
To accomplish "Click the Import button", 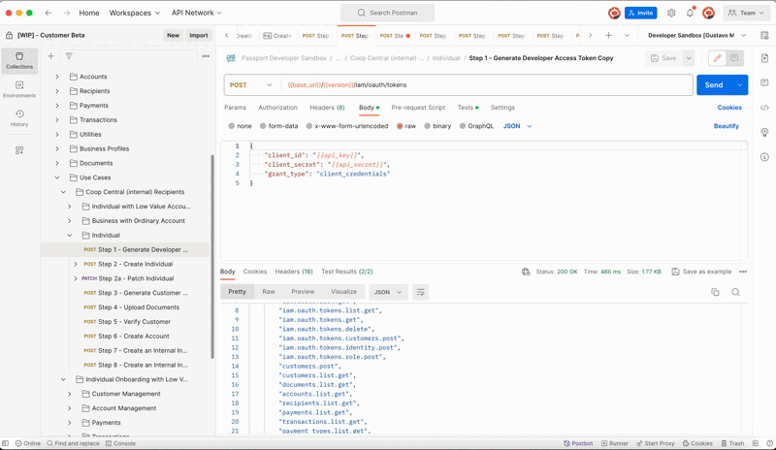I will click(x=199, y=35).
